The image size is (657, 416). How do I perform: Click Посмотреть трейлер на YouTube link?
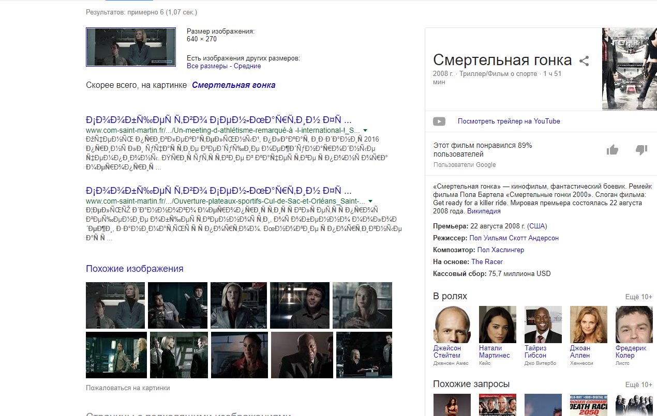509,121
